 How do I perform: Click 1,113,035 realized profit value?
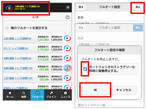click(x=43, y=60)
